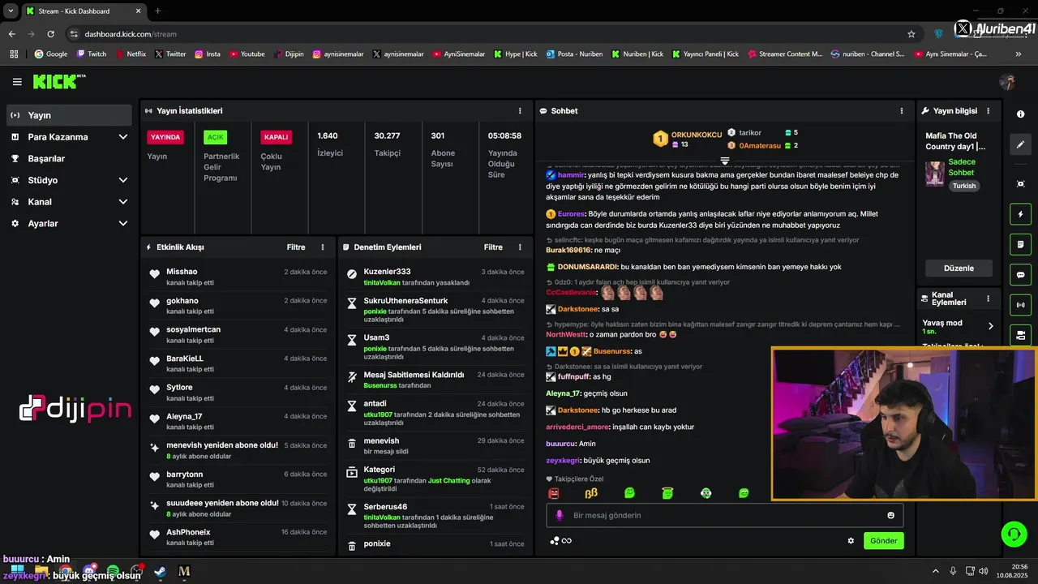This screenshot has width=1038, height=584.
Task: Toggle the chat bubble widget icon
Action: [x=1020, y=274]
